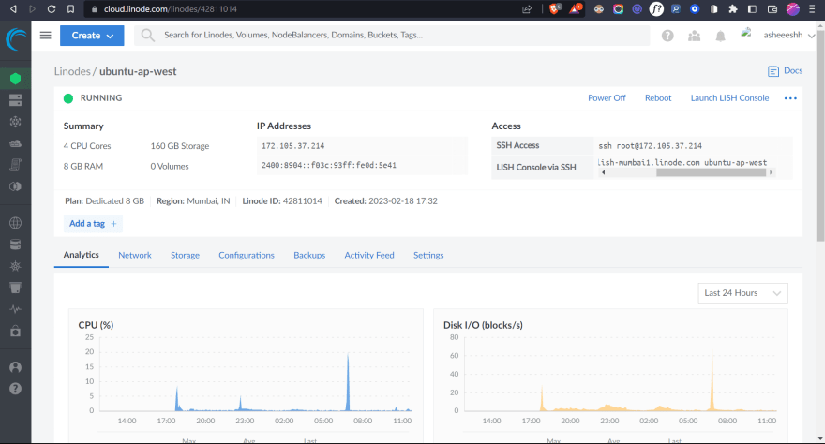Click the LISH command horizontal scrollbar

[711, 172]
